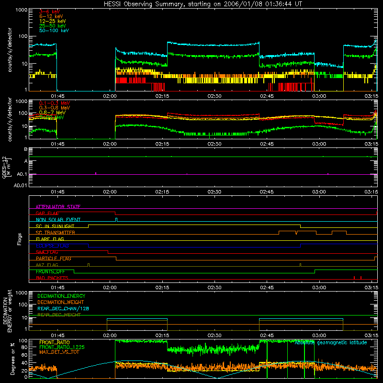Select the '12-25 keV' legend label
Screen dimensions: 383x383
coord(52,21)
